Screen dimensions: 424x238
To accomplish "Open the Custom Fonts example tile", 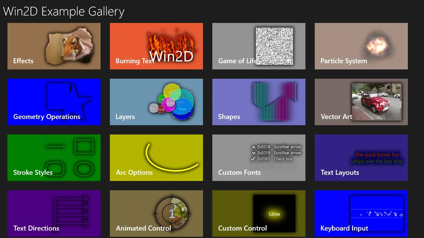I will [x=259, y=158].
